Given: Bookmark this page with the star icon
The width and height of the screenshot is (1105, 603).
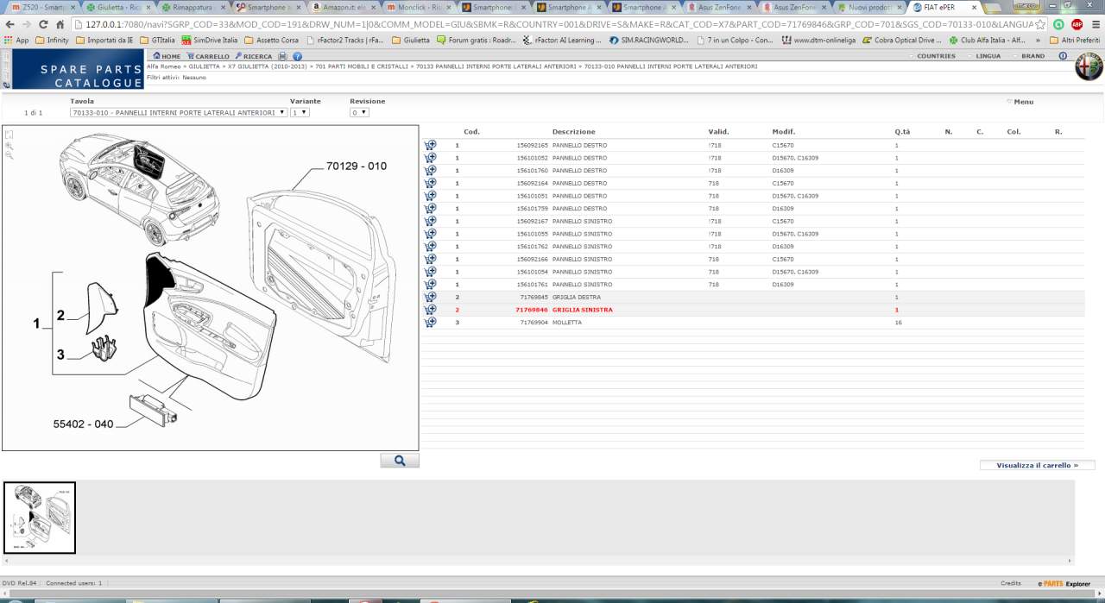Looking at the screenshot, I should 1041,24.
